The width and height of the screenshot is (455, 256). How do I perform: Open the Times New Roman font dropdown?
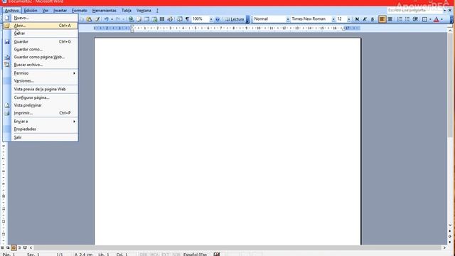tap(333, 19)
